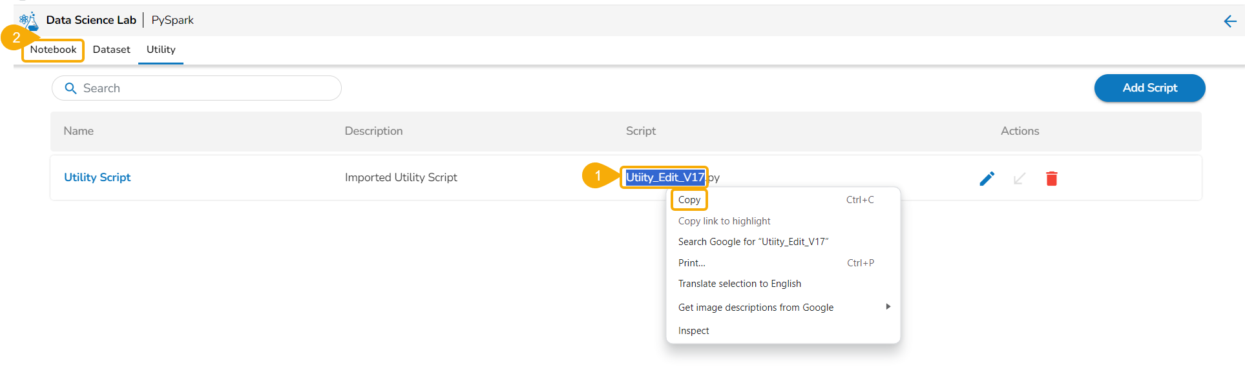Open the Utility Script link
The image size is (1245, 383).
click(97, 177)
